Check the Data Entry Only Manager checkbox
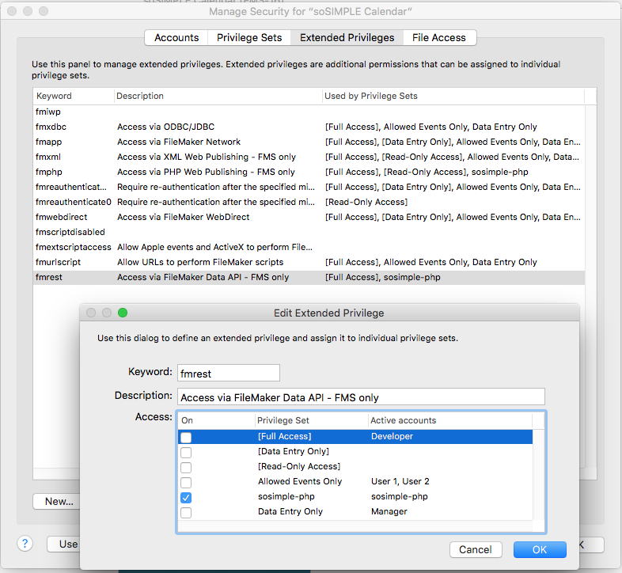The width and height of the screenshot is (622, 573). click(186, 512)
